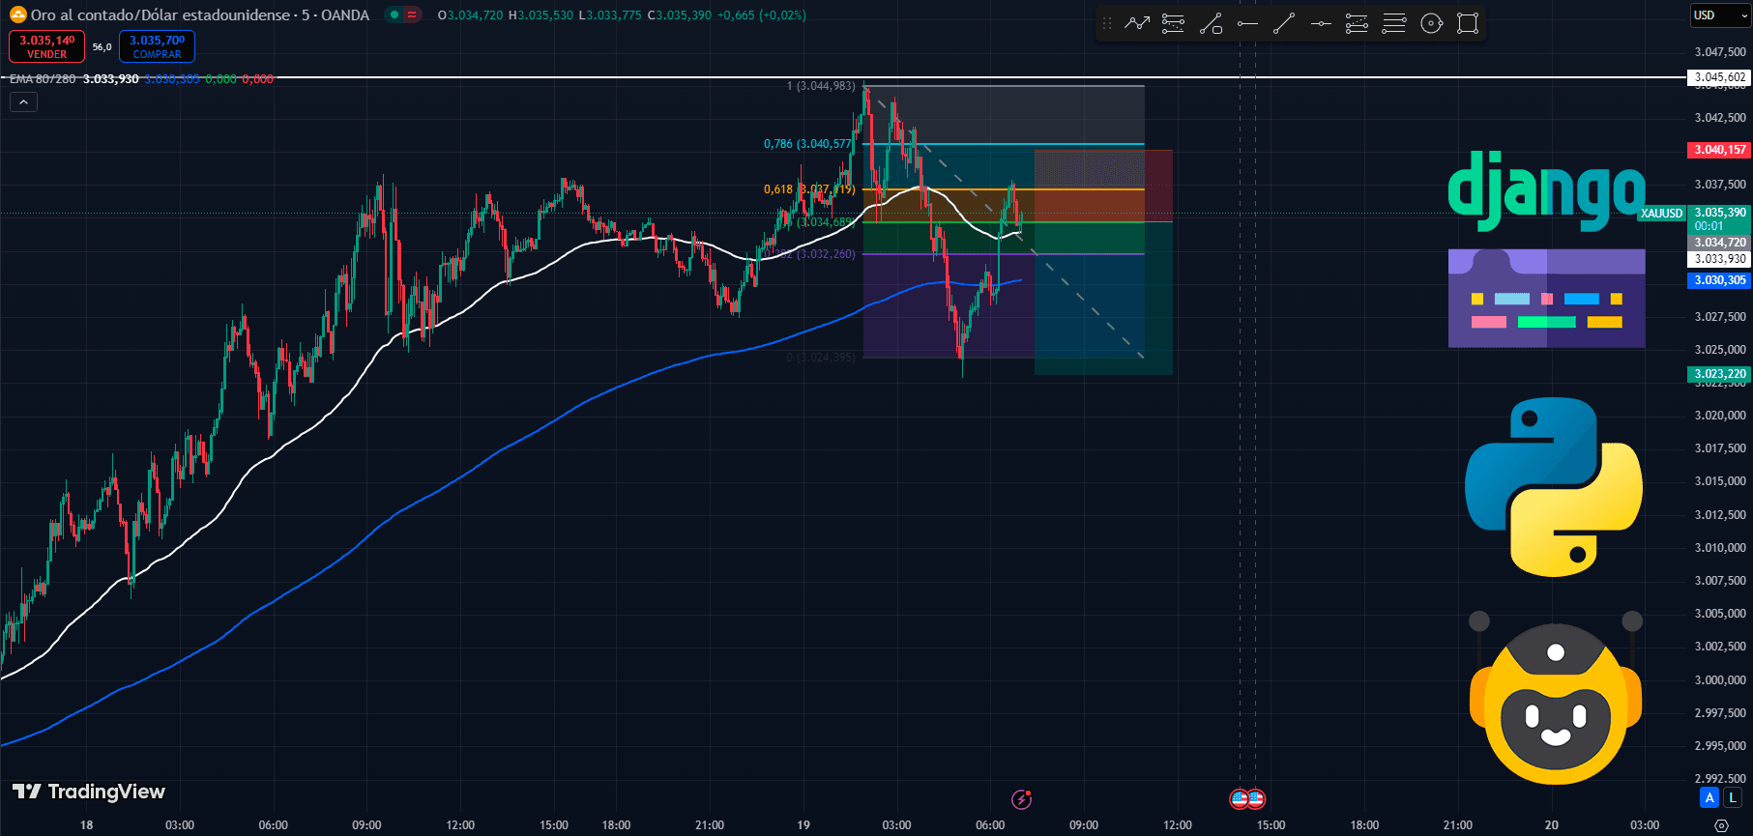Click the date label 18 on time axis
The height and width of the screenshot is (836, 1753).
tap(86, 825)
